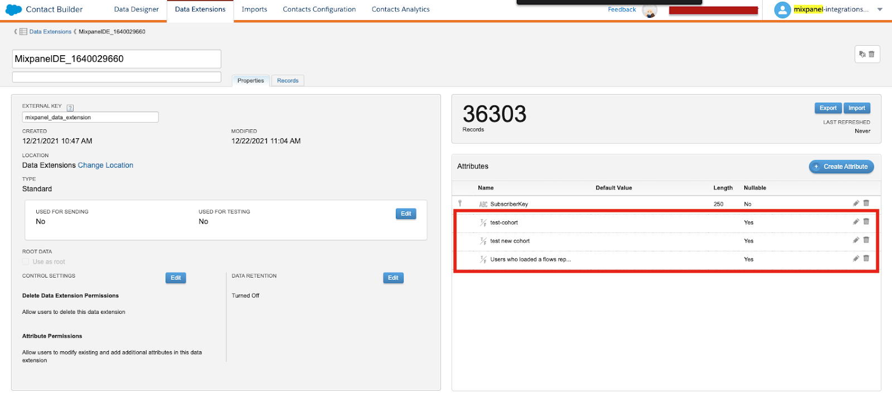This screenshot has width=892, height=398.
Task: Delete the test-cohort attribute trash icon
Action: (866, 222)
